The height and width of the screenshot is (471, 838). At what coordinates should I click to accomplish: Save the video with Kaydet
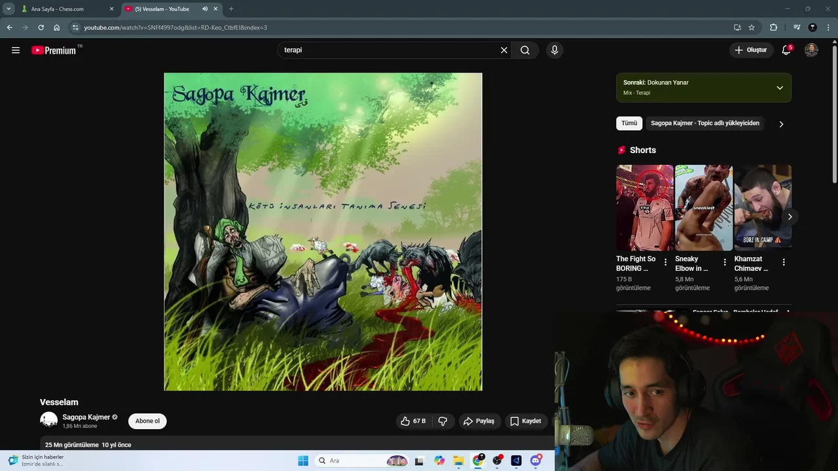[x=526, y=421]
